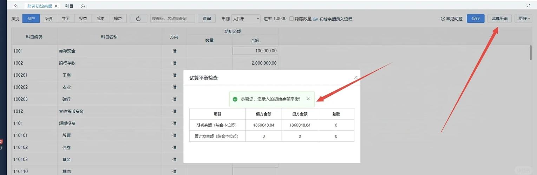Click the amount cell in 其他 row

click(x=255, y=171)
